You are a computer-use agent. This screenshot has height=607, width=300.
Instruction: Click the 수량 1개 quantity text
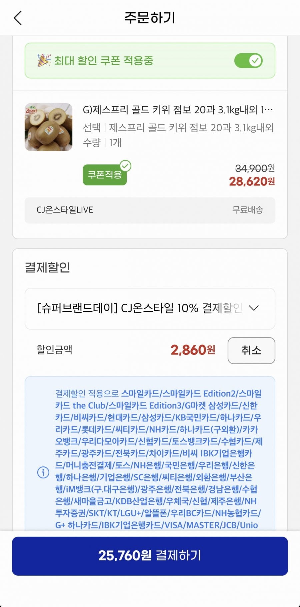point(102,143)
